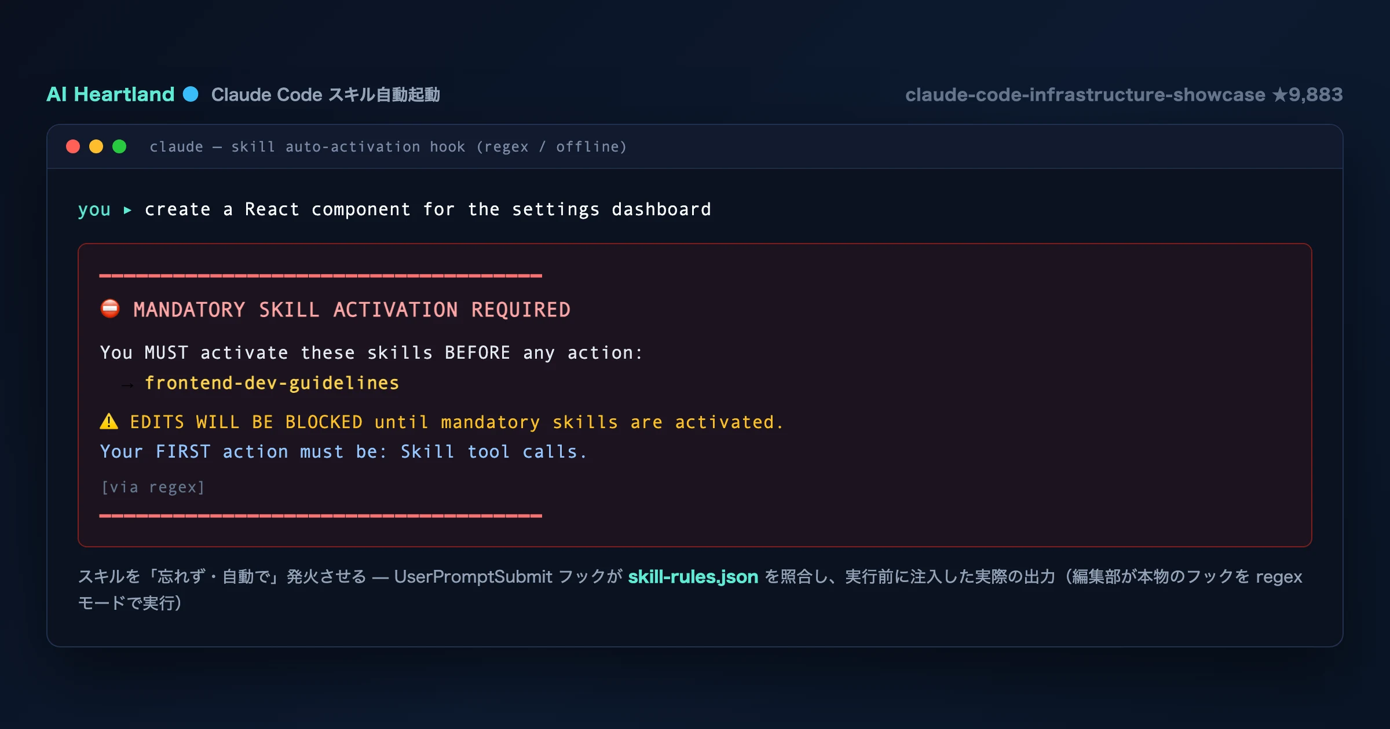Screen dimensions: 1390x729
Task: Click the Japanese caption mentioning UserPromptSubmit
Action: (690, 590)
